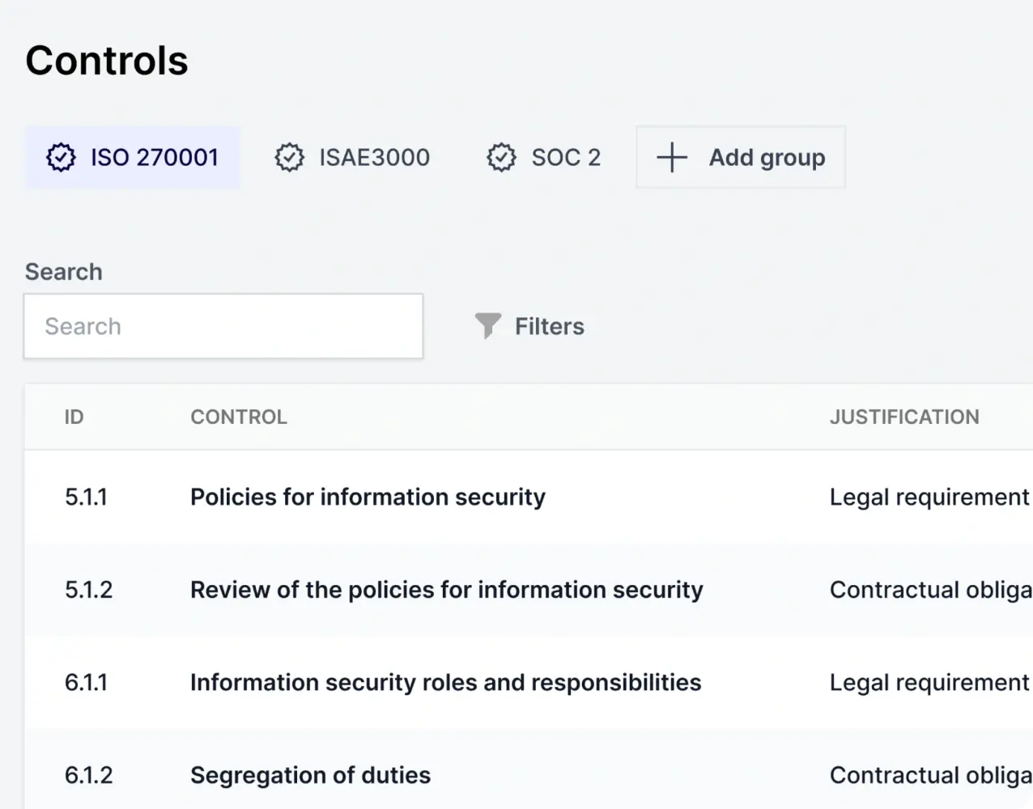This screenshot has width=1033, height=809.
Task: Click the SOC 2 checkmark badge icon
Action: [501, 157]
